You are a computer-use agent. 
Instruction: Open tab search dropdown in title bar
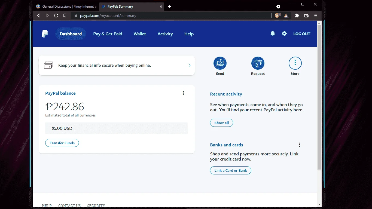click(278, 7)
